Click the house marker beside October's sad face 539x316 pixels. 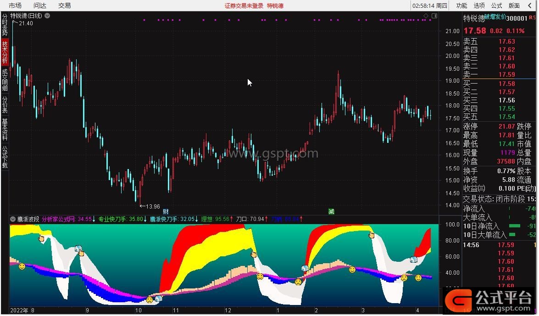coord(158,299)
